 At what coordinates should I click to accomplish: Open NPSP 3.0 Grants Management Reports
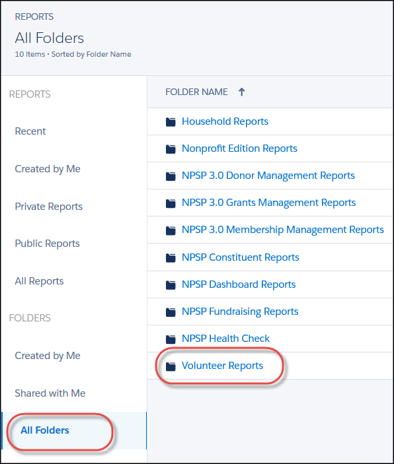pos(269,203)
